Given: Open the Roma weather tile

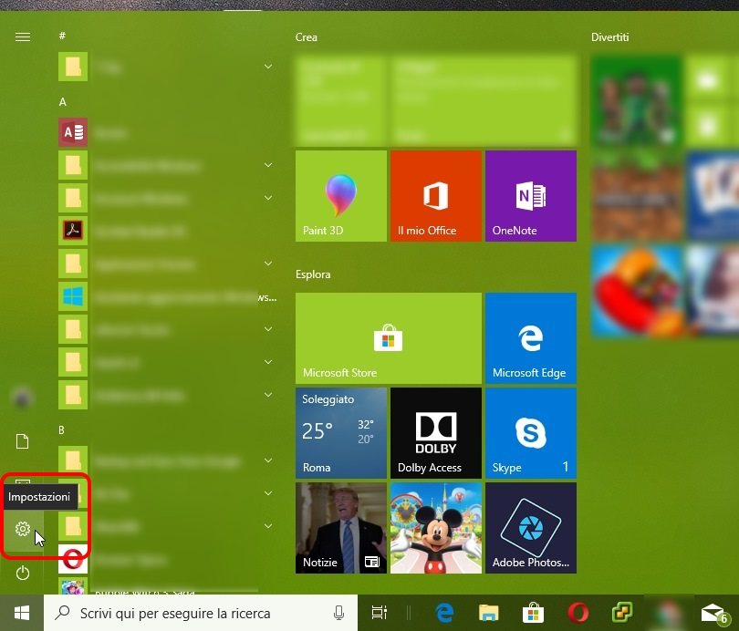Looking at the screenshot, I should point(340,432).
